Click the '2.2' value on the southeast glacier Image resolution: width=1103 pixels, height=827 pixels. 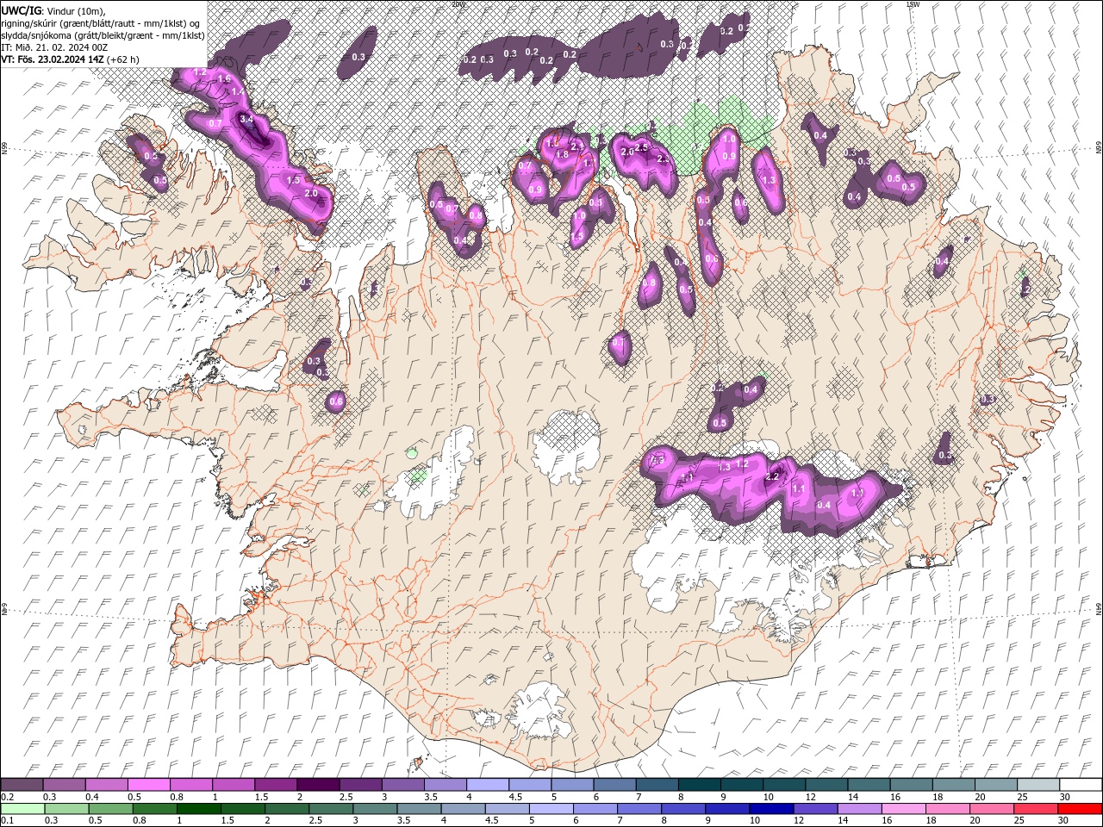coord(772,476)
